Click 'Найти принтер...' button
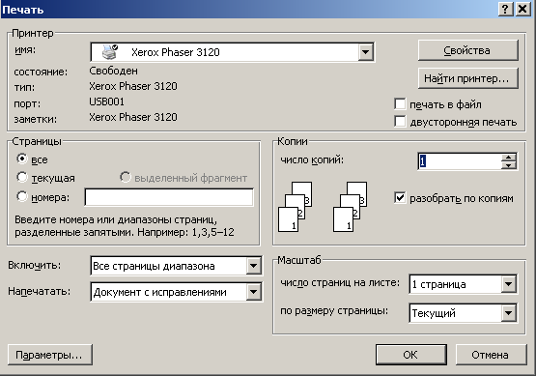 [x=468, y=78]
